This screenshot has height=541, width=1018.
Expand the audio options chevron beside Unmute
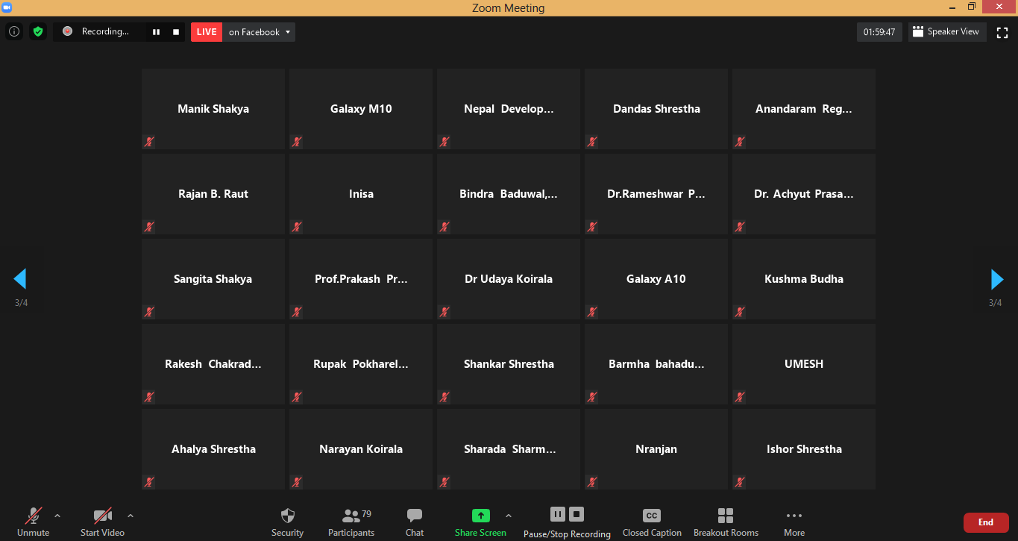[57, 516]
